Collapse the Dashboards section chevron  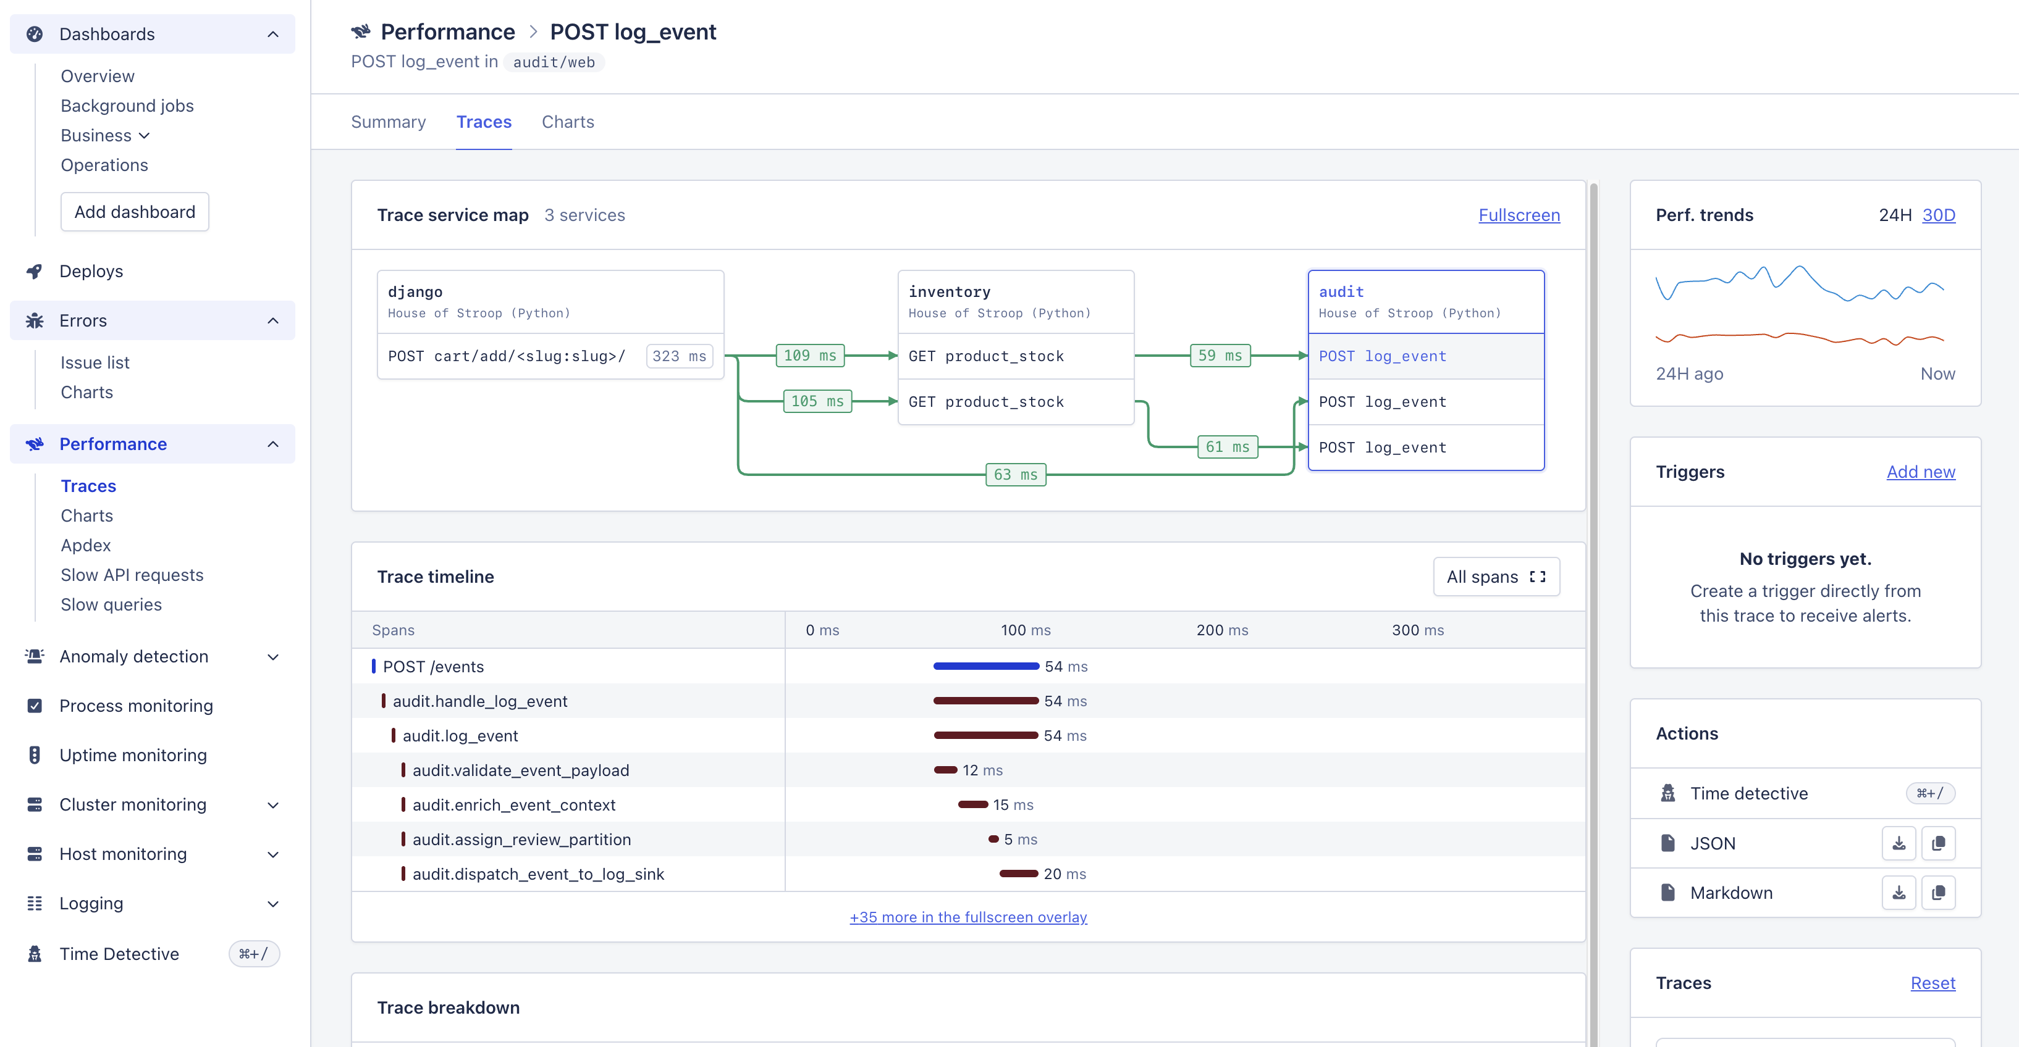272,35
